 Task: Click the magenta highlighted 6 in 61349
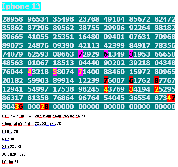tap(106, 54)
